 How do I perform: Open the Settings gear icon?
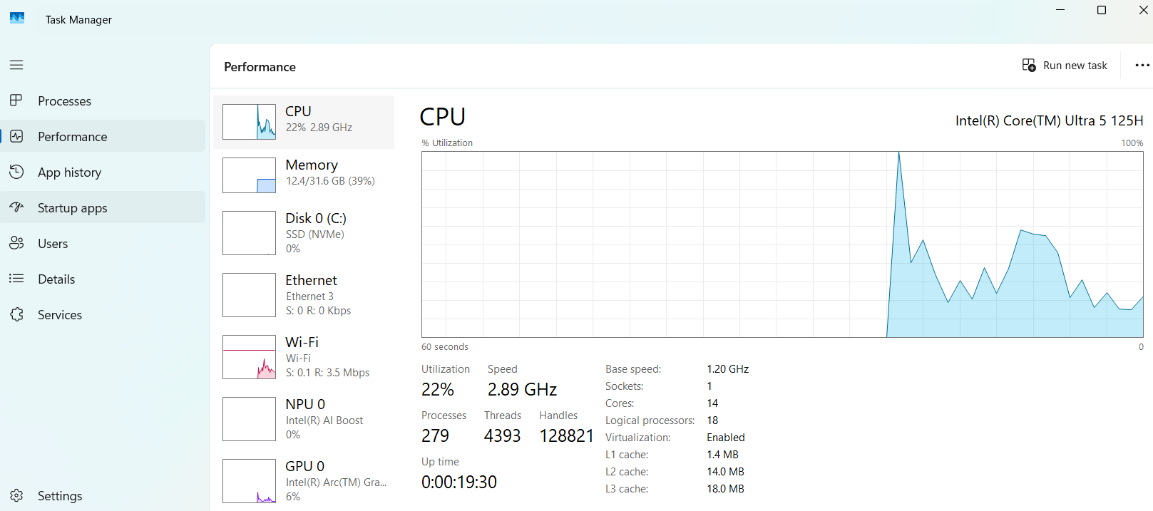tap(16, 495)
